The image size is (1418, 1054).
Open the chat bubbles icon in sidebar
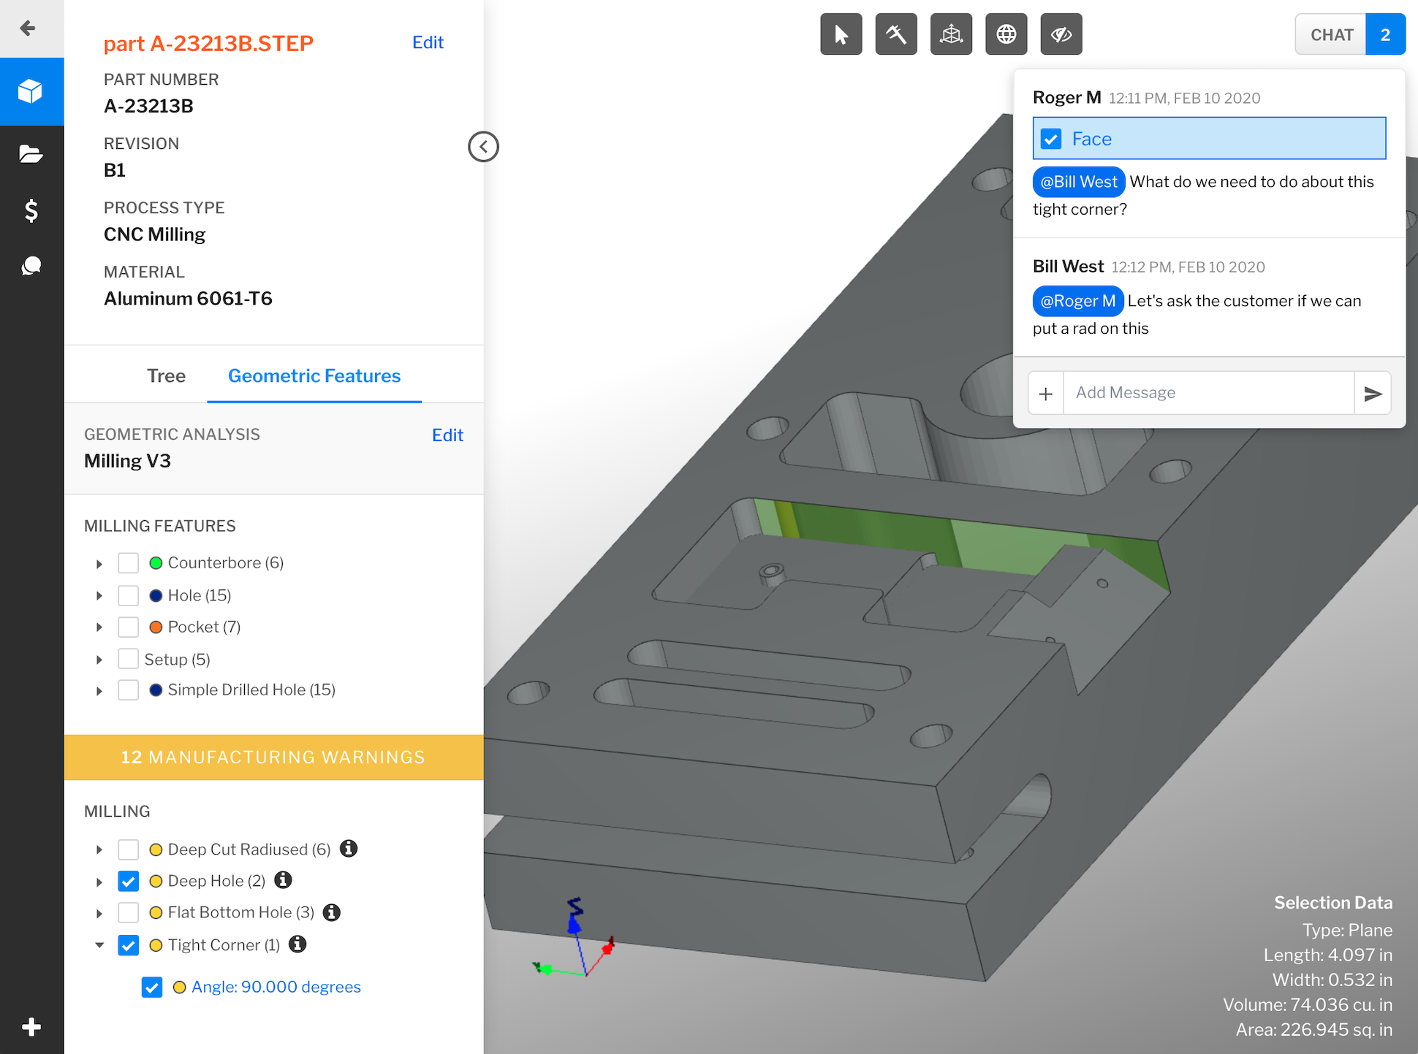31,266
